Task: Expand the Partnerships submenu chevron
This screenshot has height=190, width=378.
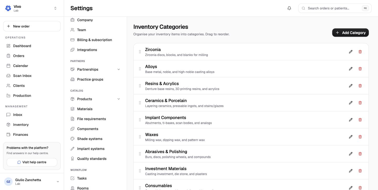Action: (x=118, y=69)
